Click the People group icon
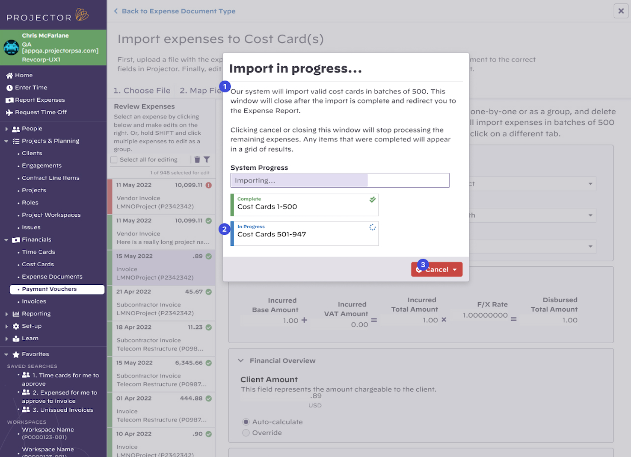The image size is (631, 457). tap(16, 129)
